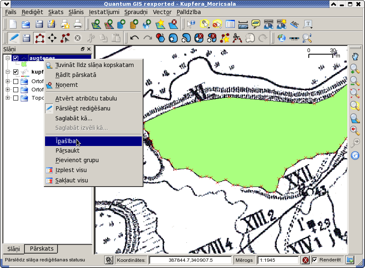Open the Slānis menu
Image resolution: width=365 pixels, height=268 pixels.
click(76, 12)
